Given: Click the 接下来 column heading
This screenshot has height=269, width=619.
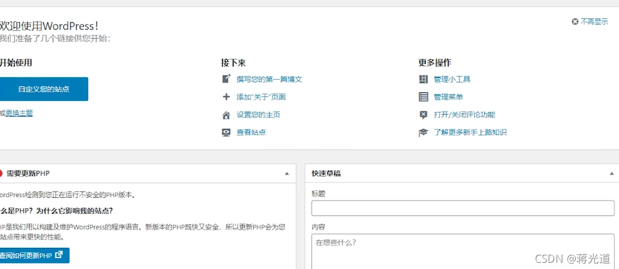Looking at the screenshot, I should [233, 63].
